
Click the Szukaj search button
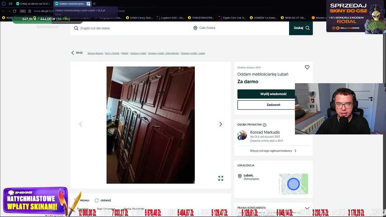coord(301,28)
